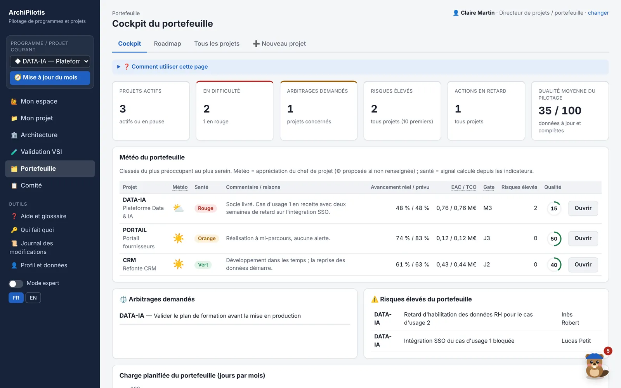
Task: Open Profil et données person icon
Action: click(14, 265)
